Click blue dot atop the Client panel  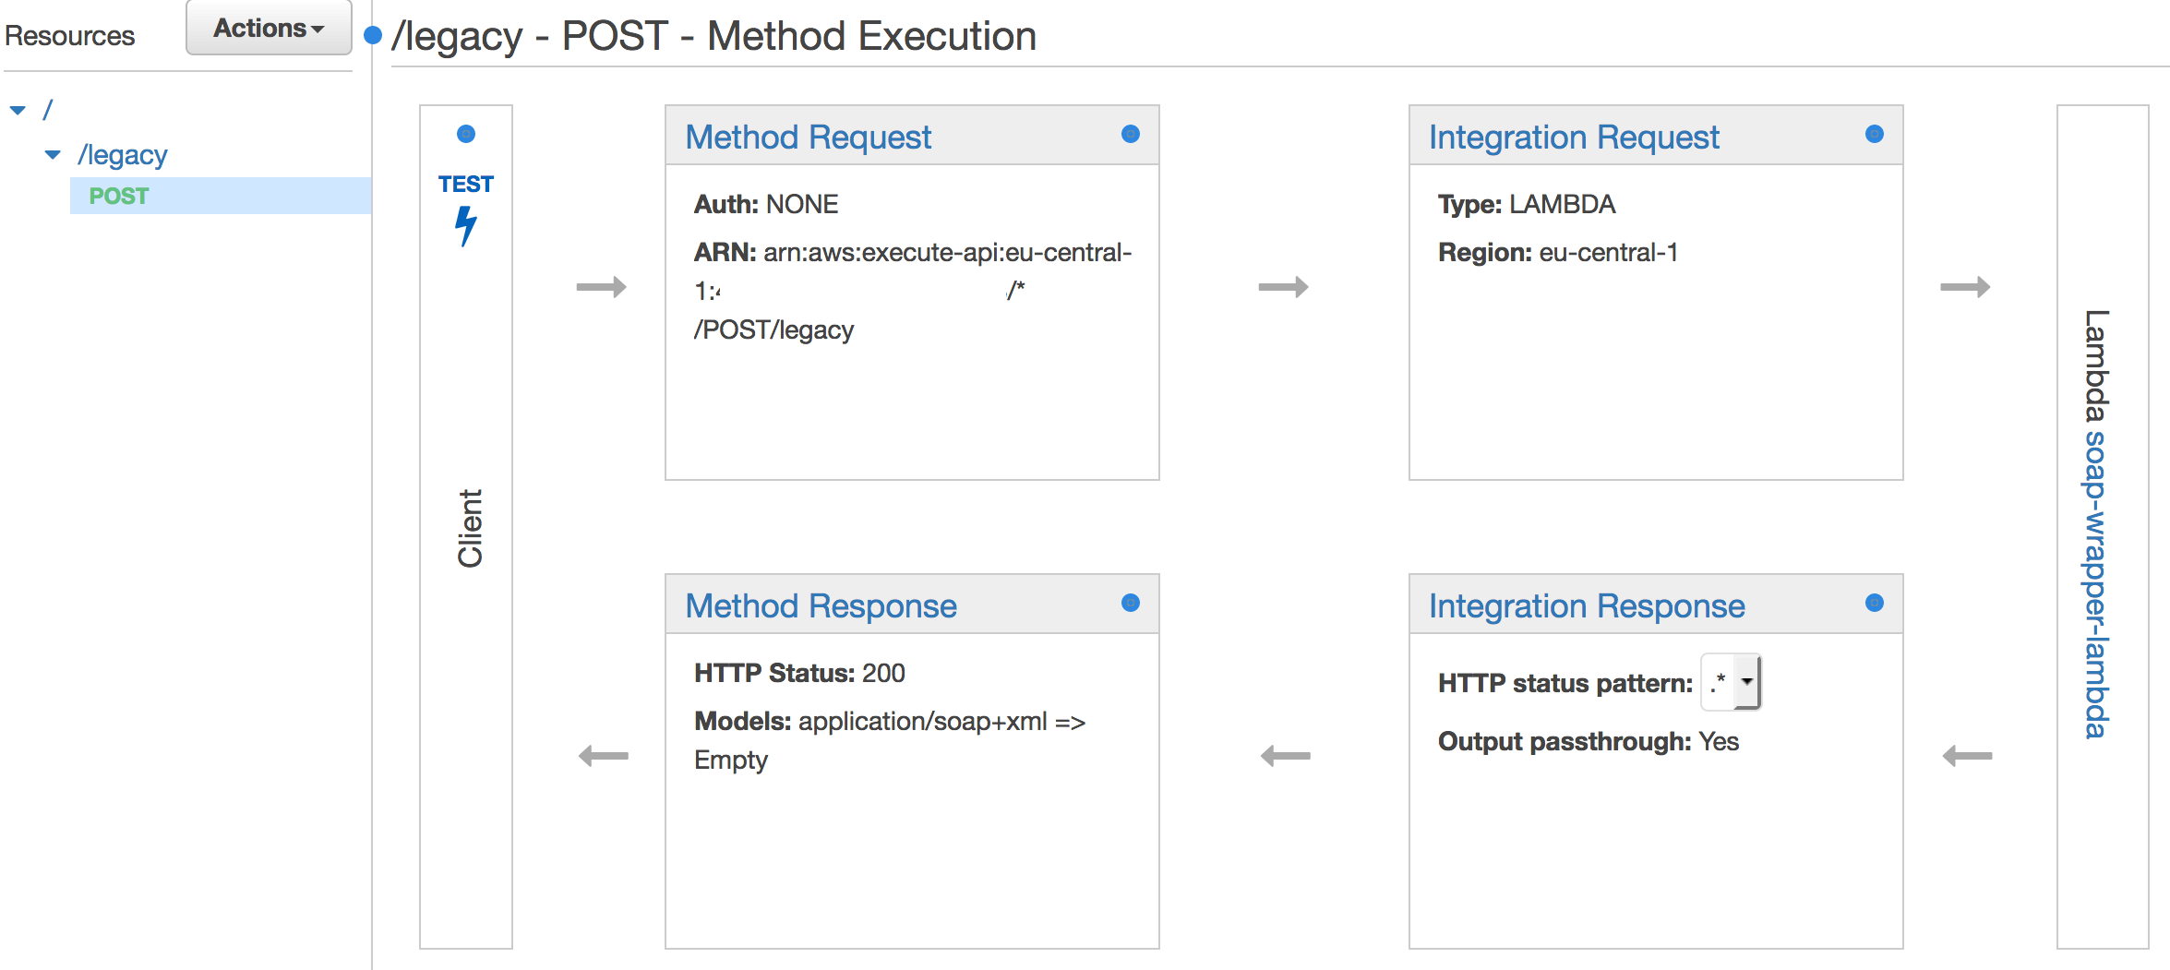tap(466, 135)
